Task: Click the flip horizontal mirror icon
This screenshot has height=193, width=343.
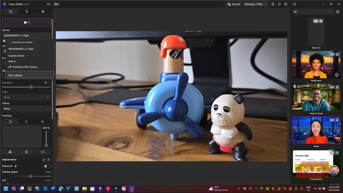Action: click(10, 152)
